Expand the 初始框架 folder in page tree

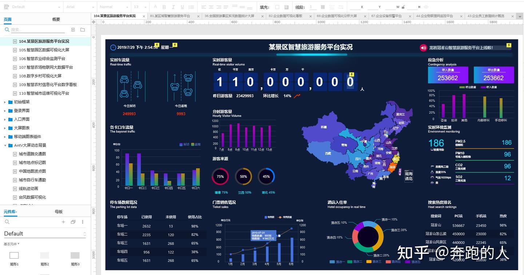[x=5, y=102]
